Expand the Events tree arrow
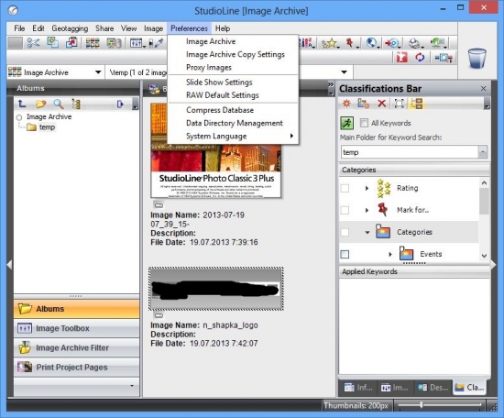504x418 pixels. [x=390, y=254]
